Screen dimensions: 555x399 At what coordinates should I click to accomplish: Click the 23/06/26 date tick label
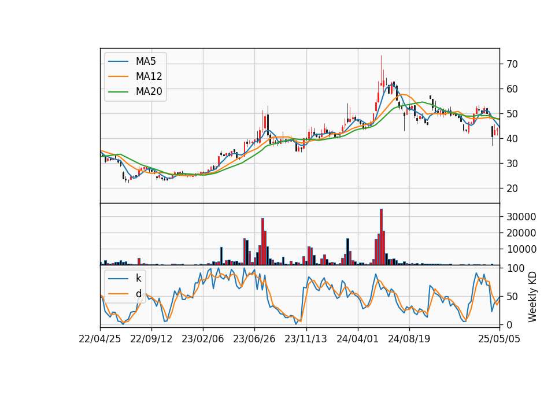[254, 339]
